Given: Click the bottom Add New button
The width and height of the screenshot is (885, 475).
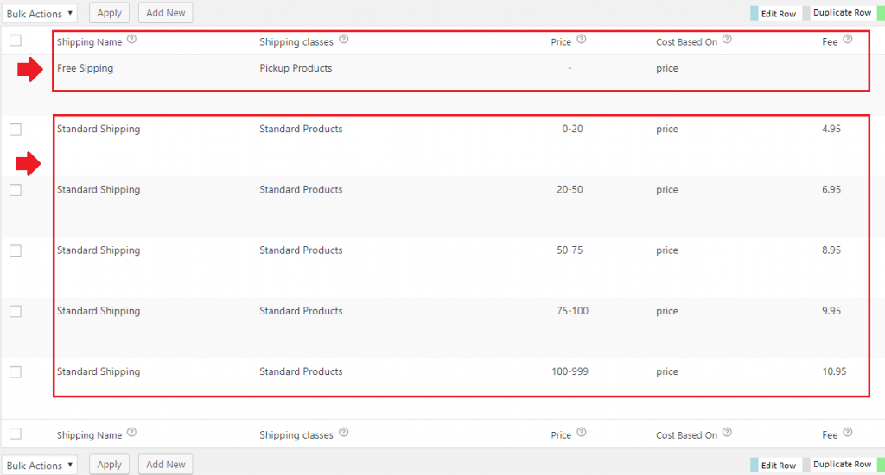Looking at the screenshot, I should tap(165, 465).
